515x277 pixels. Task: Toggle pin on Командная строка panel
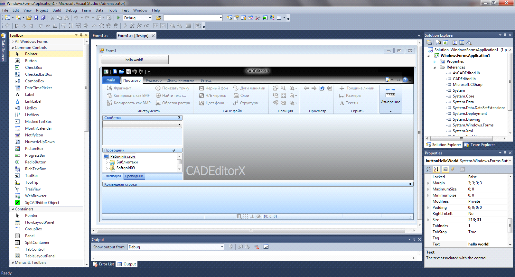click(410, 184)
